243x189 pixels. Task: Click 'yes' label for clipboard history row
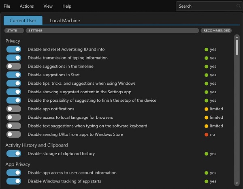pos(213,154)
